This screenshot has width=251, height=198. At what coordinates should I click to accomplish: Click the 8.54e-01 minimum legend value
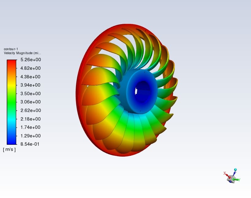[x=30, y=144]
